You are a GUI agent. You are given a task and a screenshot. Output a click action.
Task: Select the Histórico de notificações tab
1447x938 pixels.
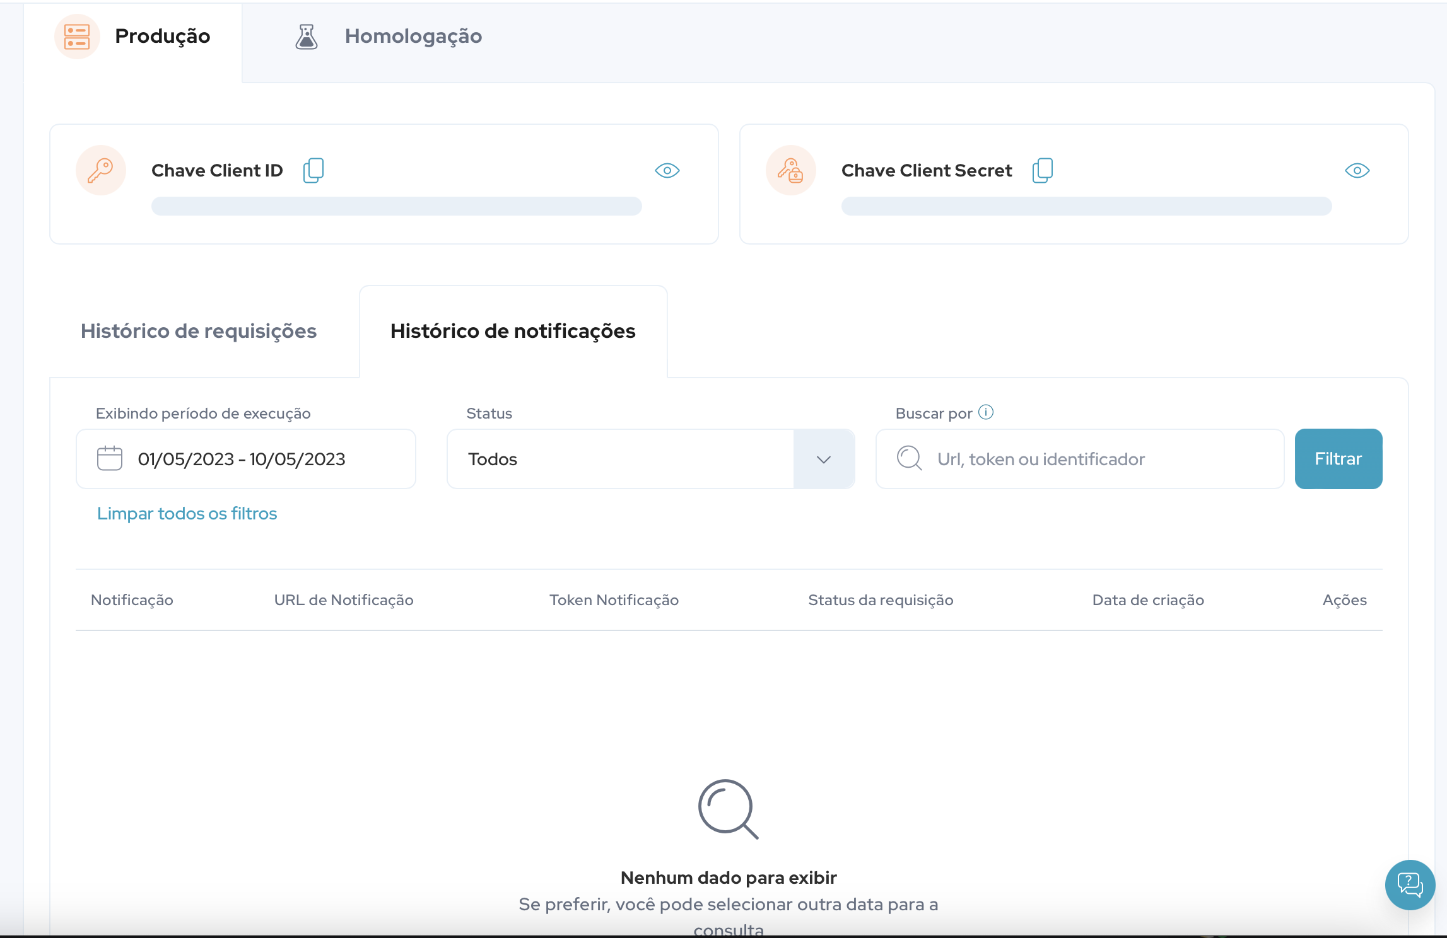click(513, 331)
